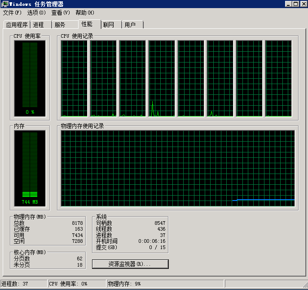Switch to the 进程 tab
Screen dimensions: 308x290
click(41, 25)
